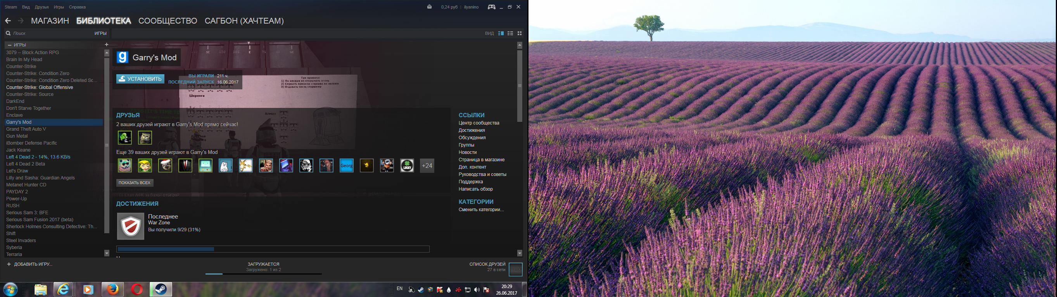Screen dimensions: 1057x297
Task: Open the War Zone achievement shield icon
Action: pos(131,226)
